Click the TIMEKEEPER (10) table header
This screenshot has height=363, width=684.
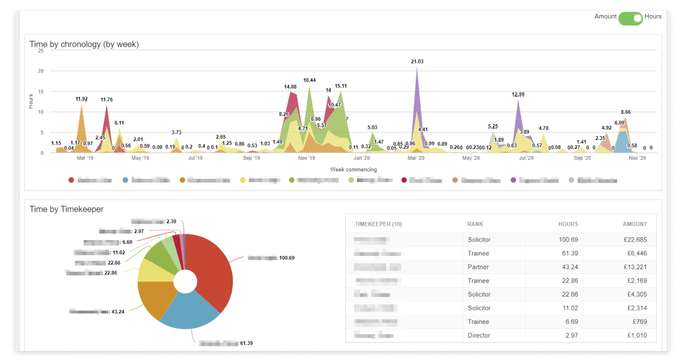[377, 224]
